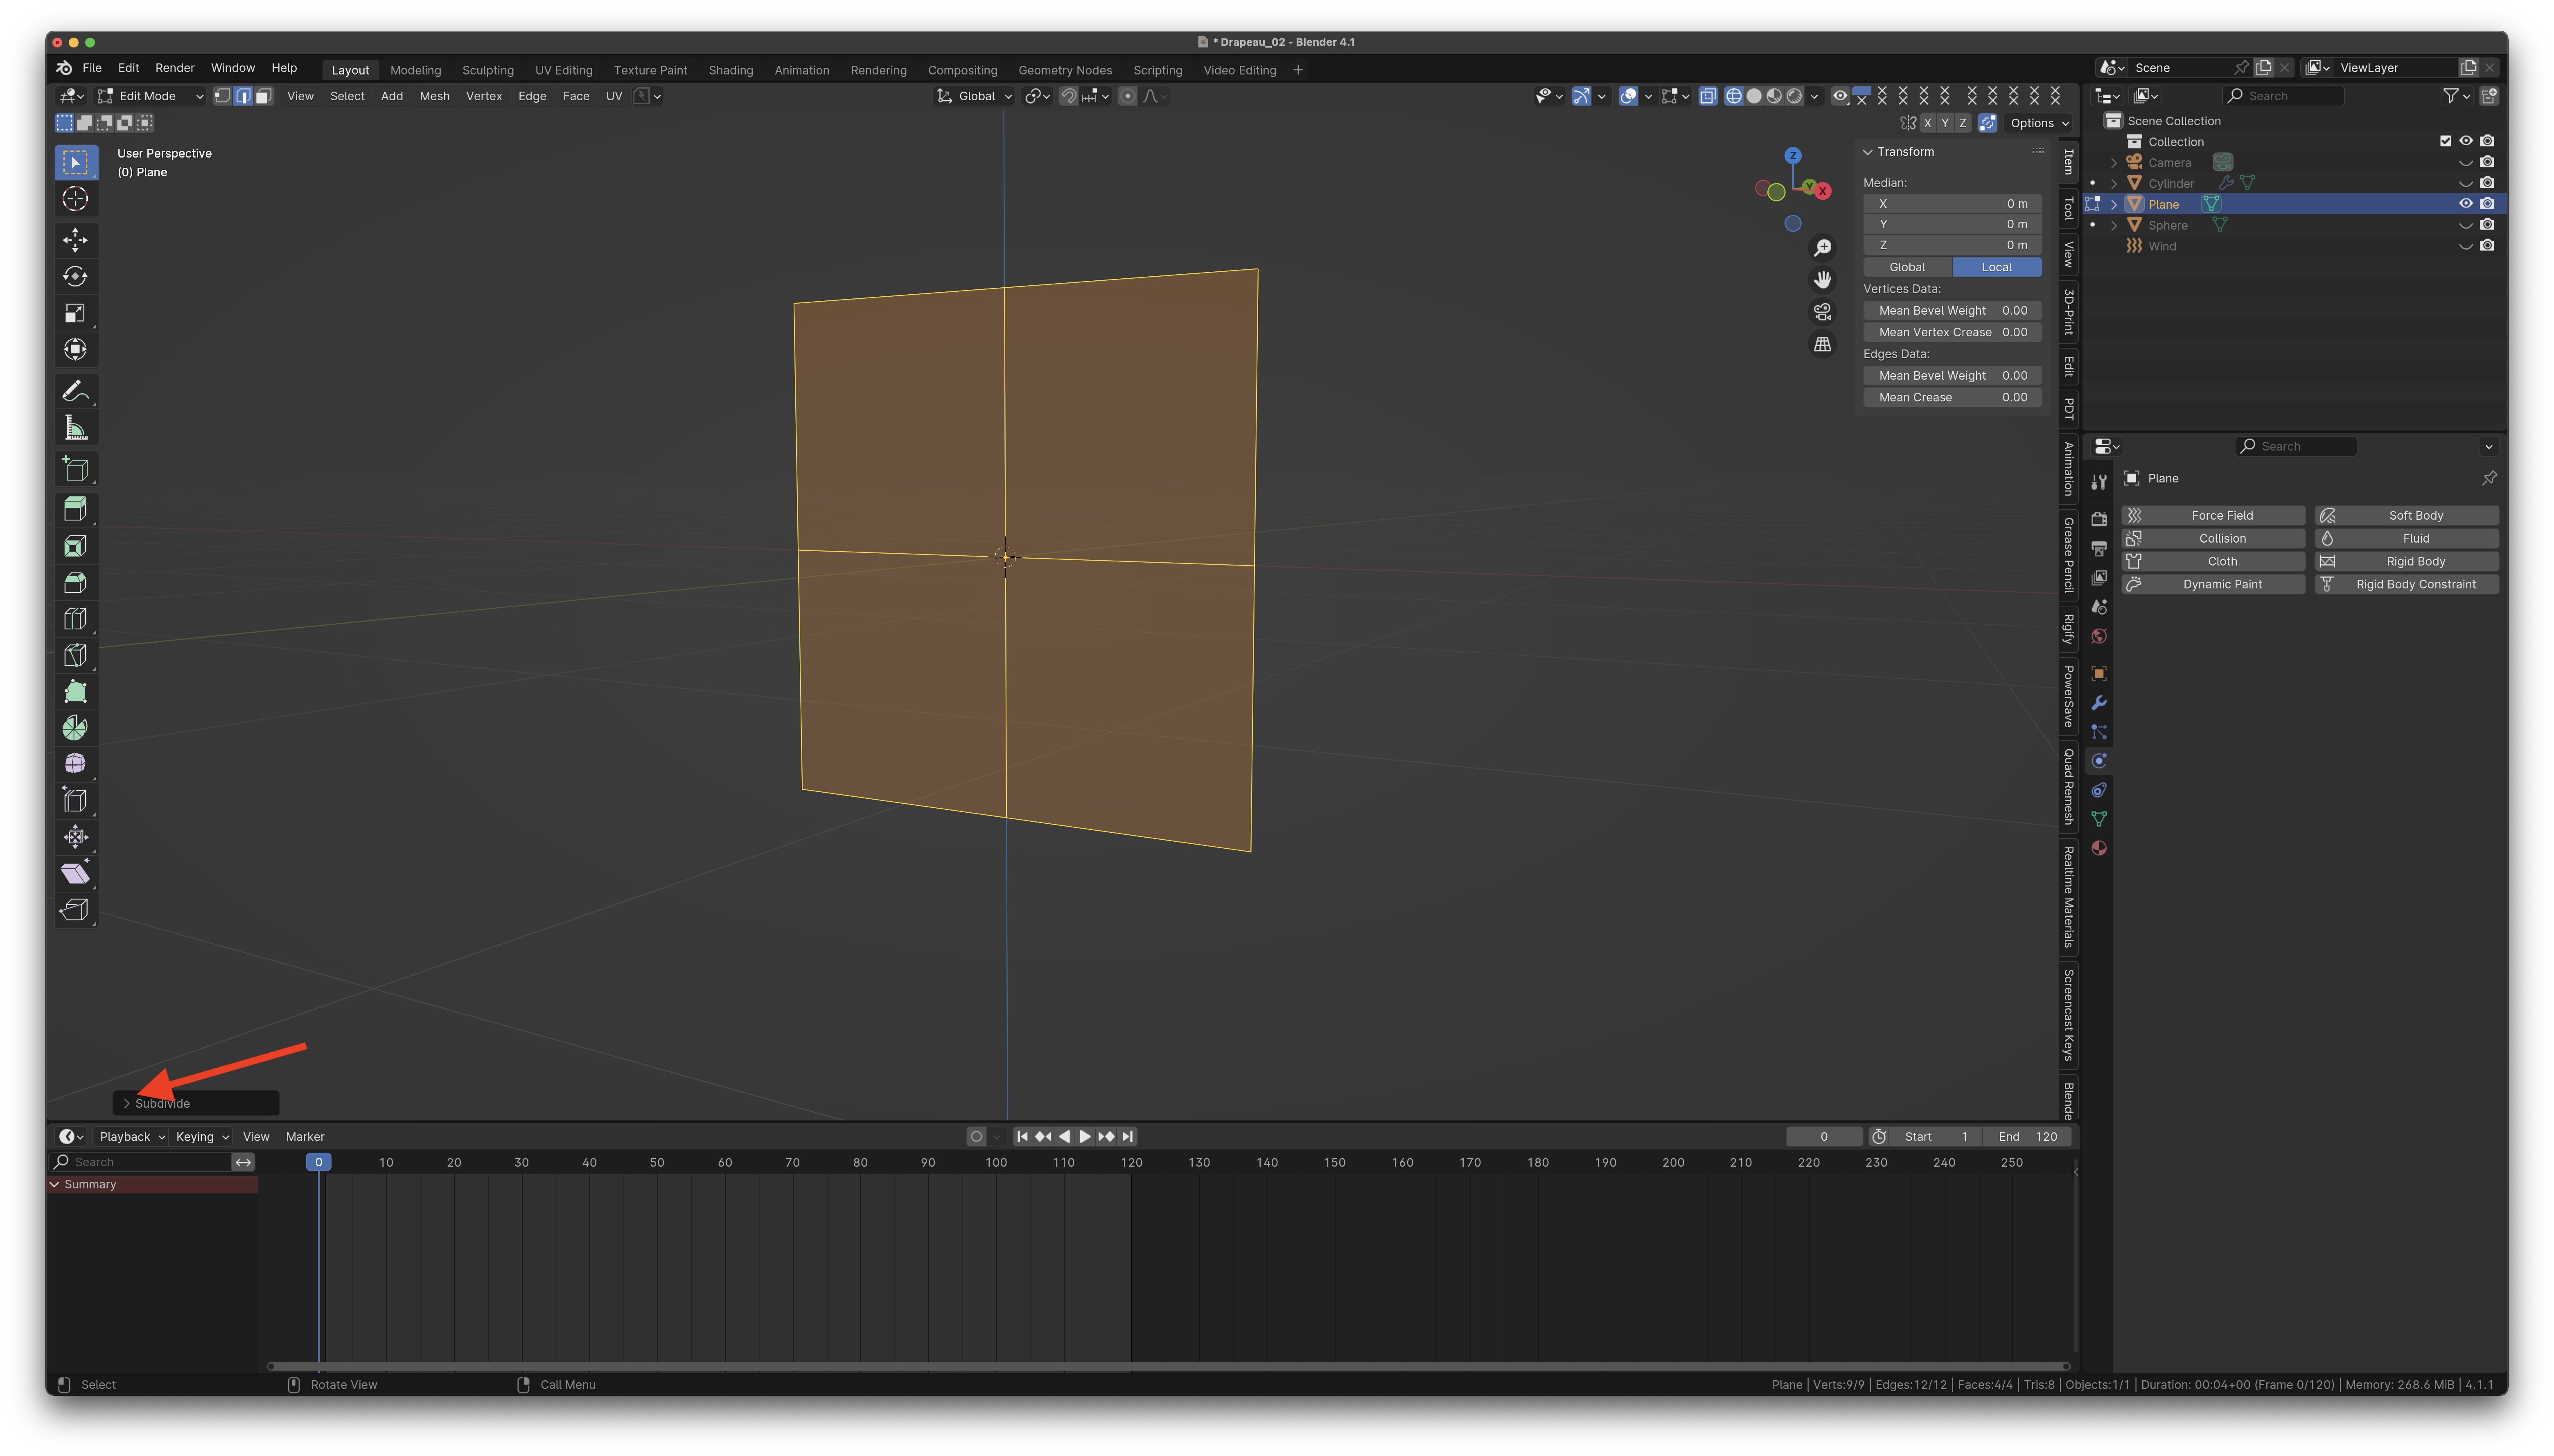This screenshot has height=1456, width=2554.
Task: Toggle proportional editing
Action: point(1128,96)
